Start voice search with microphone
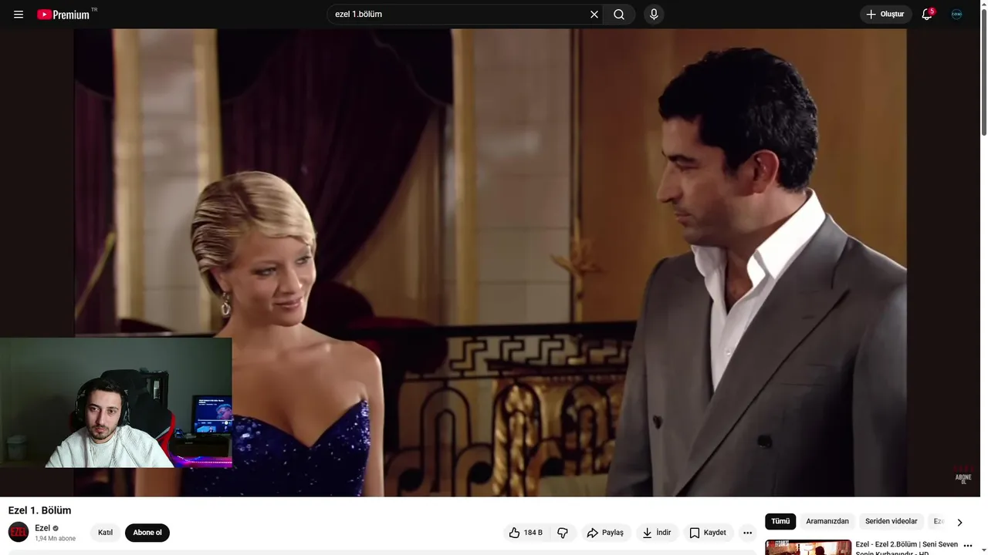The height and width of the screenshot is (555, 988). [x=654, y=15]
